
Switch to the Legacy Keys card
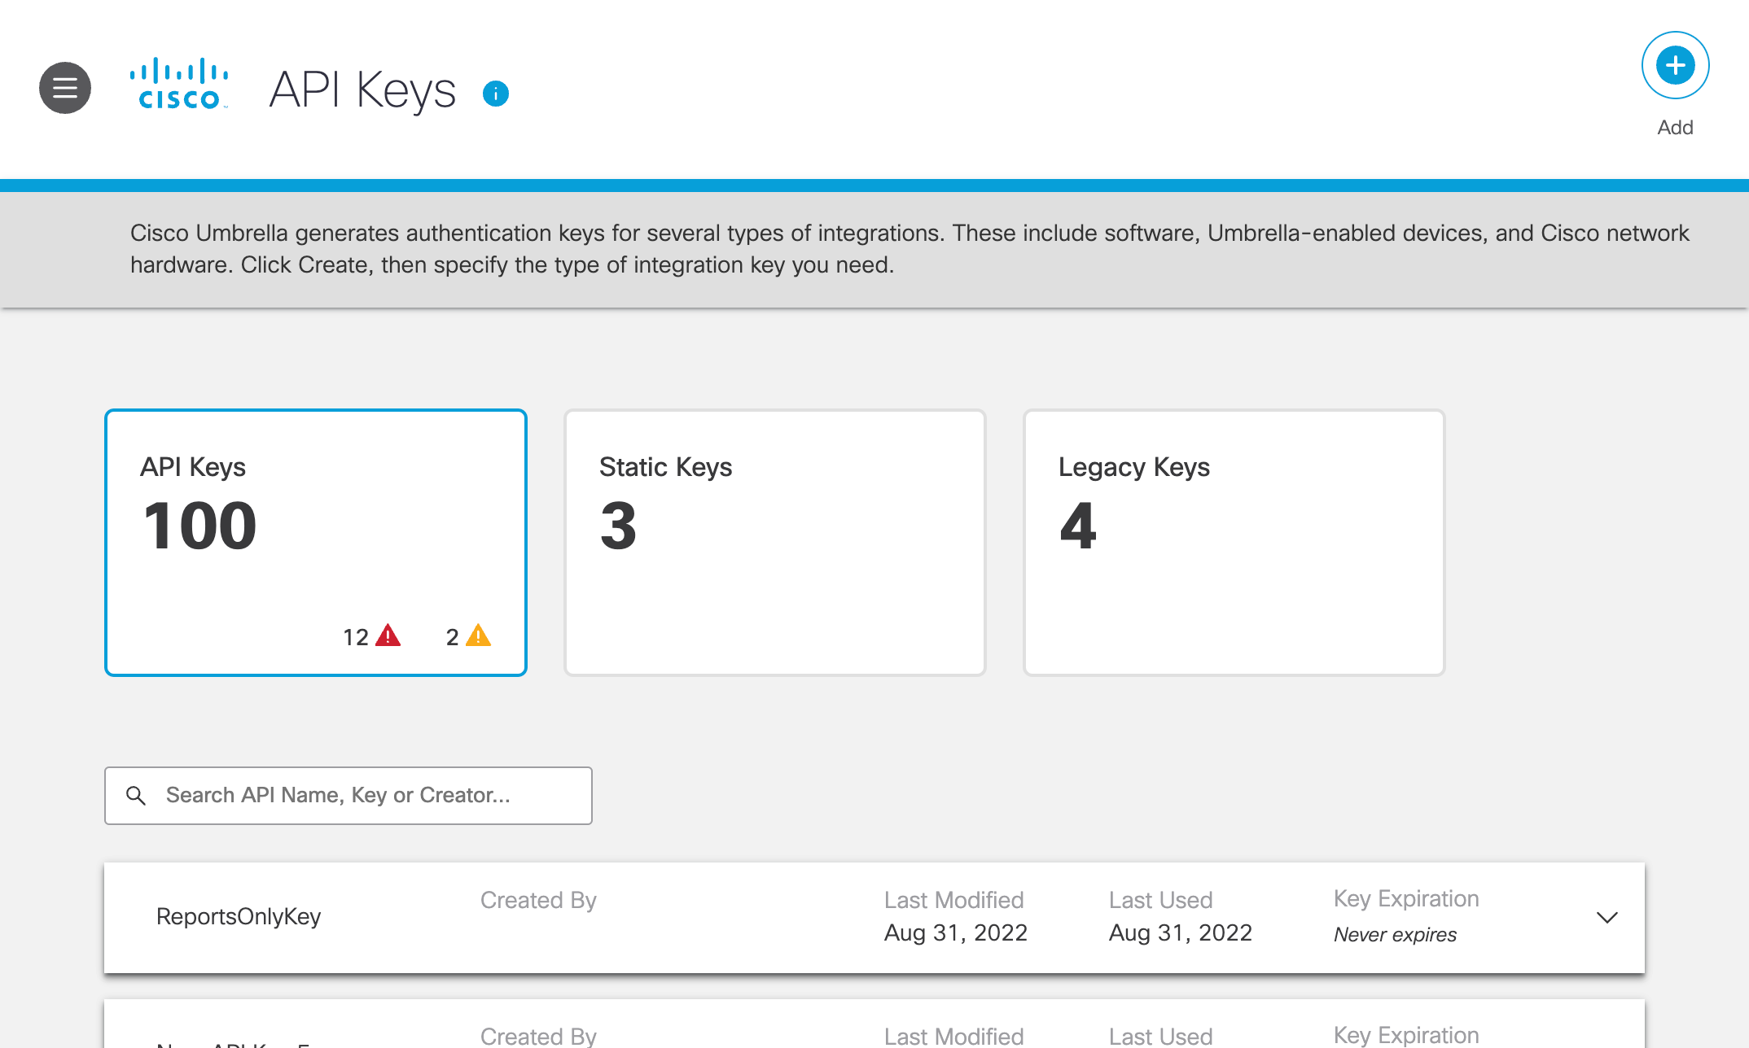tap(1234, 542)
